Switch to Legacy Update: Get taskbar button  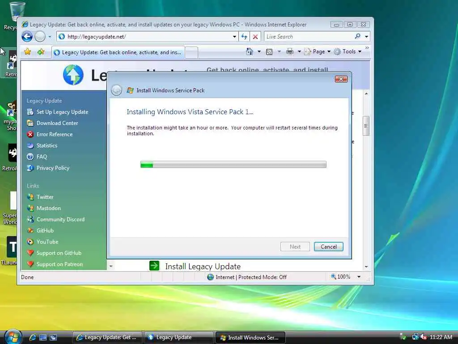tap(107, 337)
